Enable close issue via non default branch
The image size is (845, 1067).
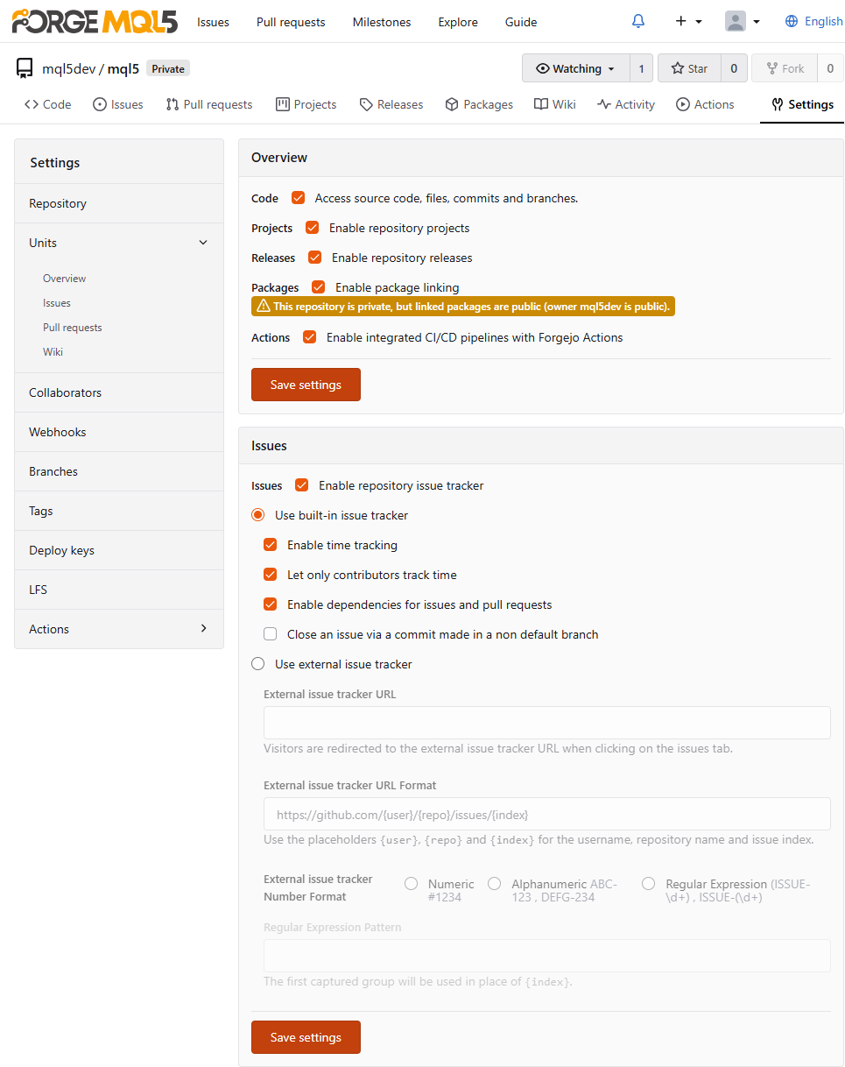tap(271, 634)
